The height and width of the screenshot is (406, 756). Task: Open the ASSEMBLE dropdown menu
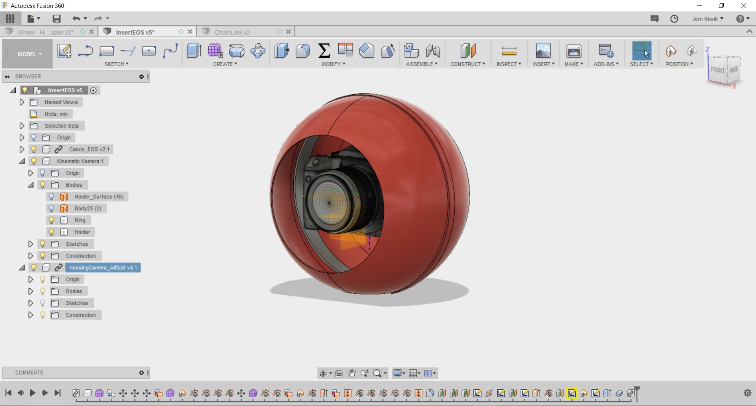tap(422, 64)
